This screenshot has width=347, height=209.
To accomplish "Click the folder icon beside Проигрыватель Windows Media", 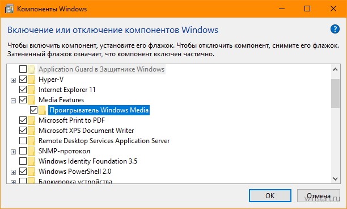I will click(x=43, y=110).
